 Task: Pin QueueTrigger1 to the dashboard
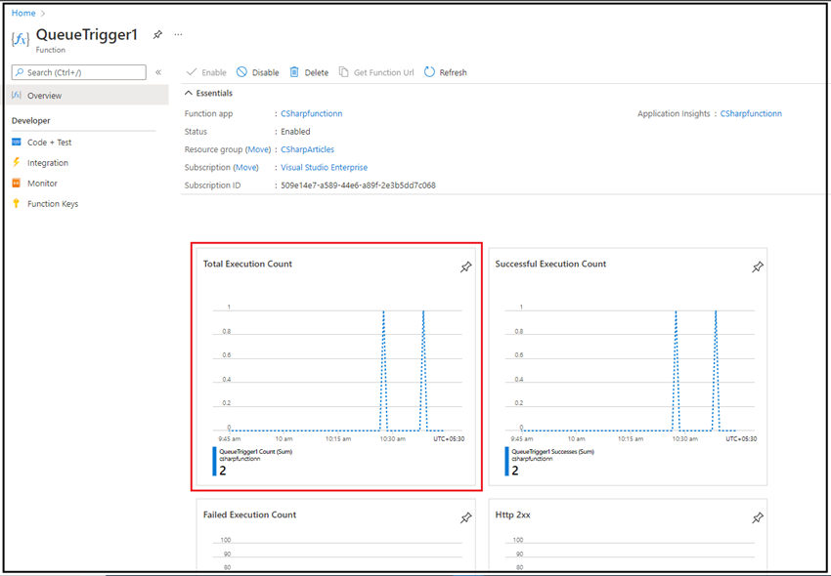pos(156,34)
